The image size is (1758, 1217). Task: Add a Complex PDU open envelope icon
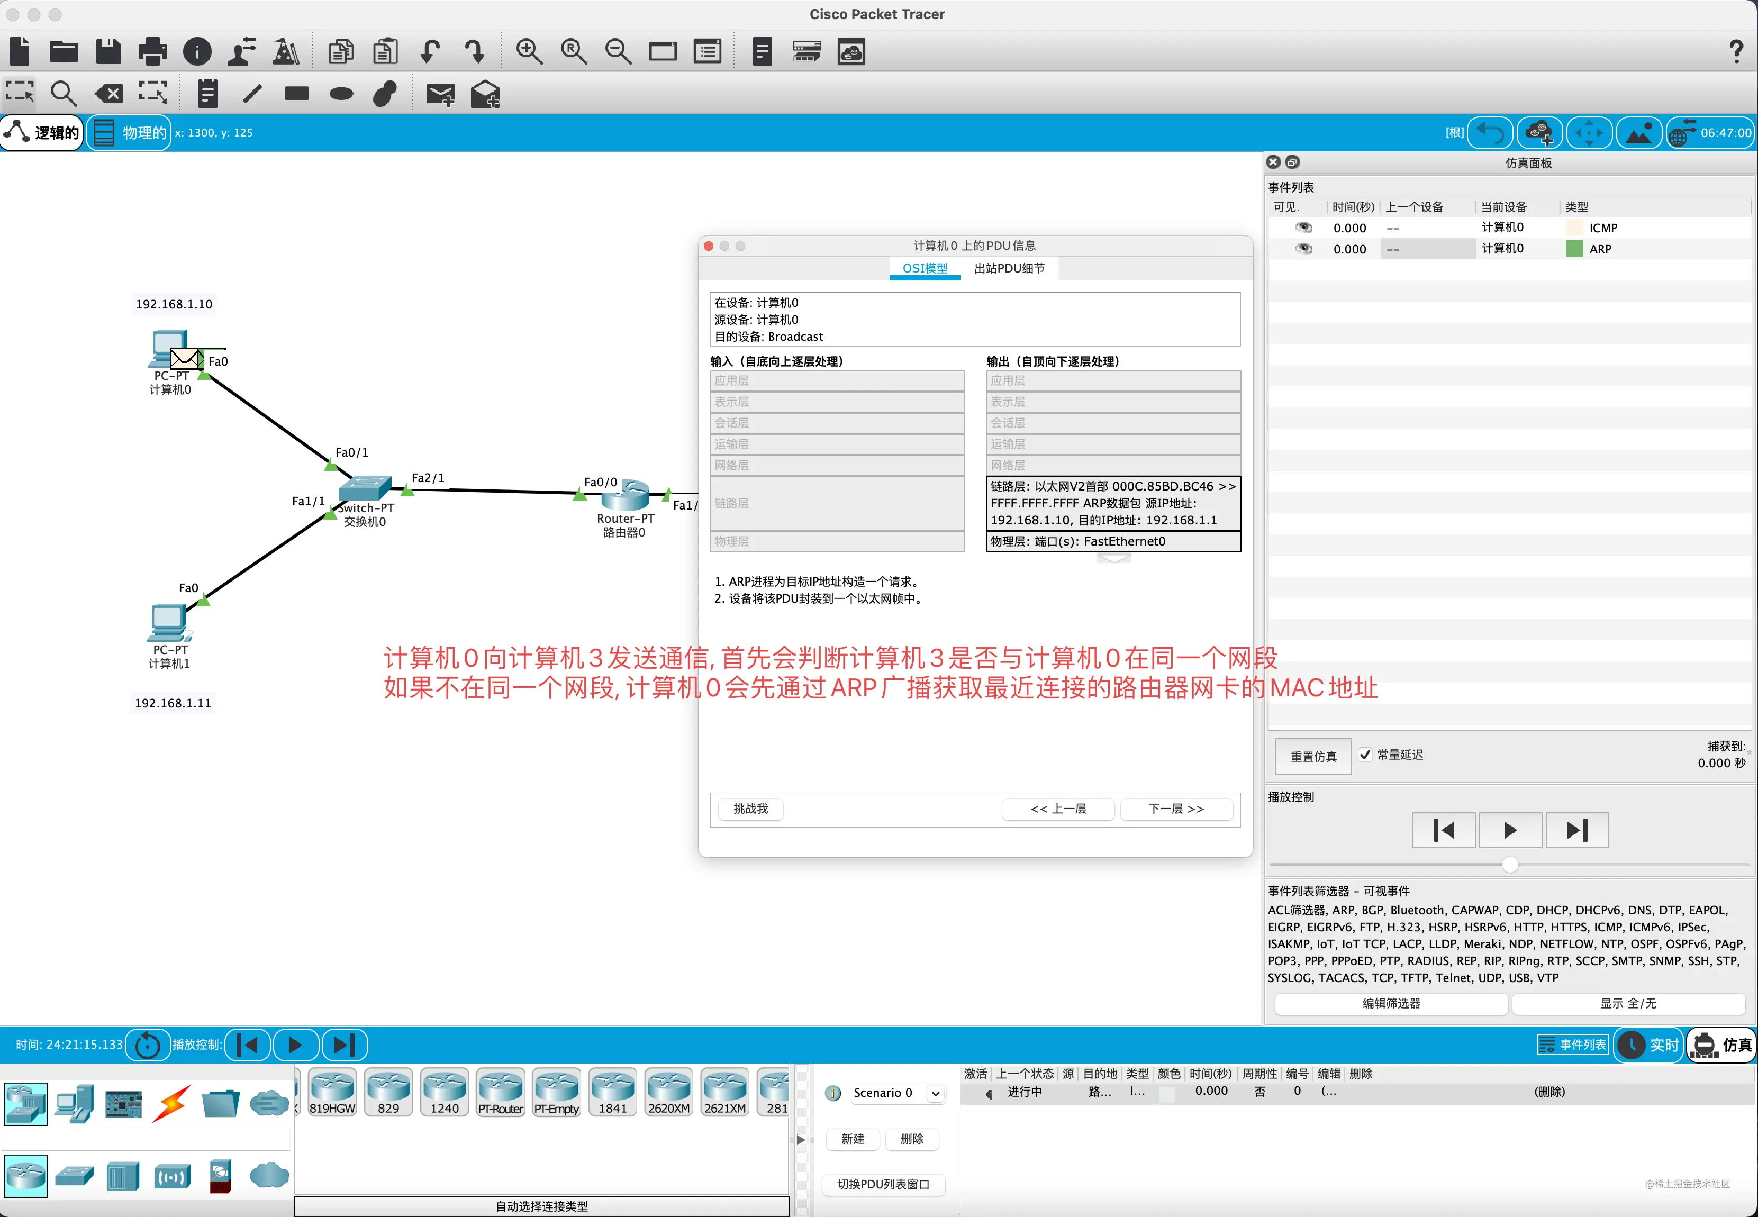click(x=485, y=94)
